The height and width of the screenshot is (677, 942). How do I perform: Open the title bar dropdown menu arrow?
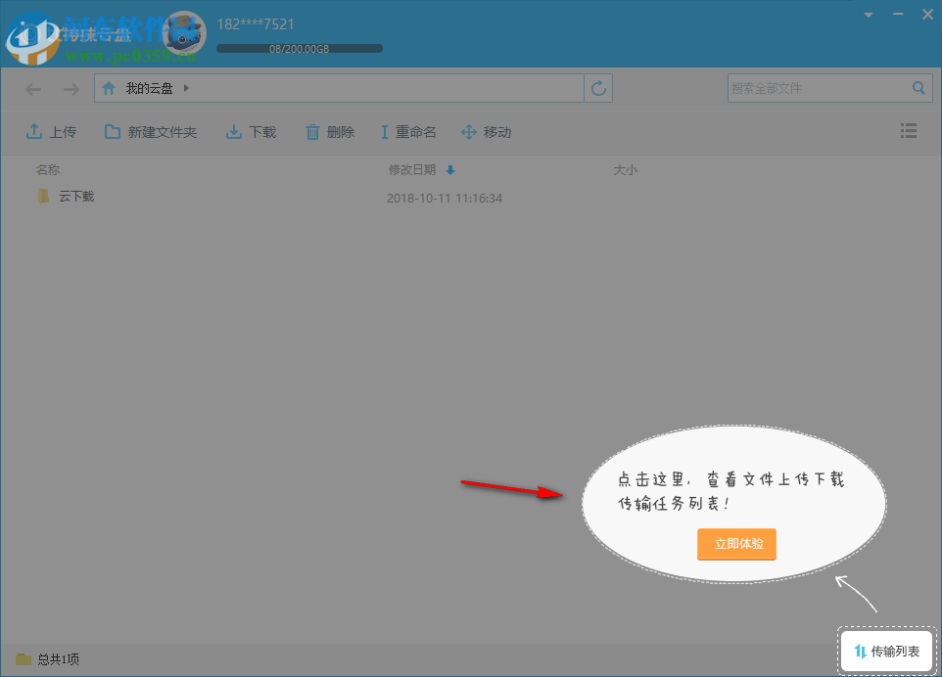pyautogui.click(x=869, y=15)
